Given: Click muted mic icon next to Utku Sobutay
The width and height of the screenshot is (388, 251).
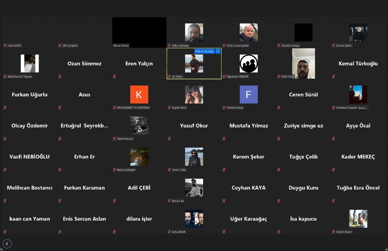Looking at the screenshot, I should pyautogui.click(x=169, y=45).
